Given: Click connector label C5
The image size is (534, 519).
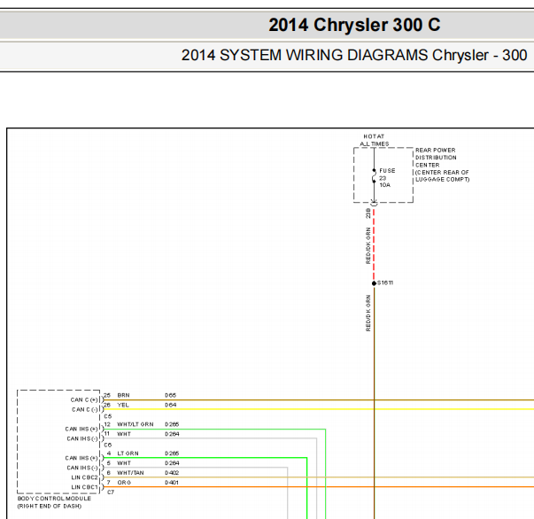Looking at the screenshot, I should (108, 416).
